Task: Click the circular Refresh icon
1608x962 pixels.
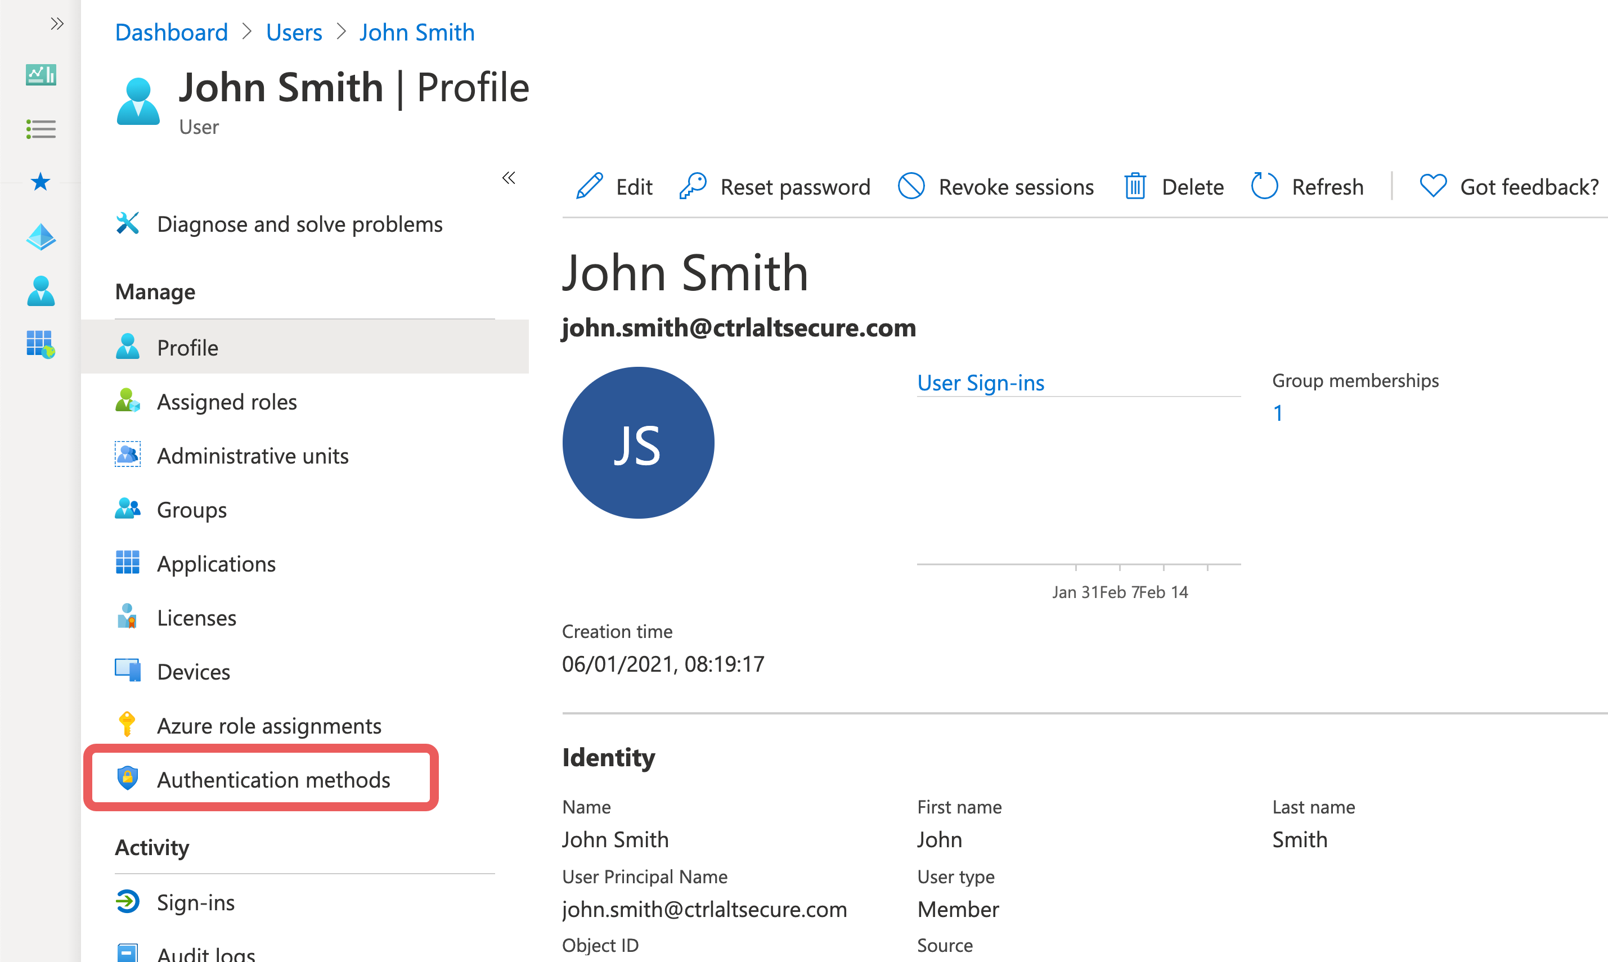Action: pyautogui.click(x=1264, y=186)
